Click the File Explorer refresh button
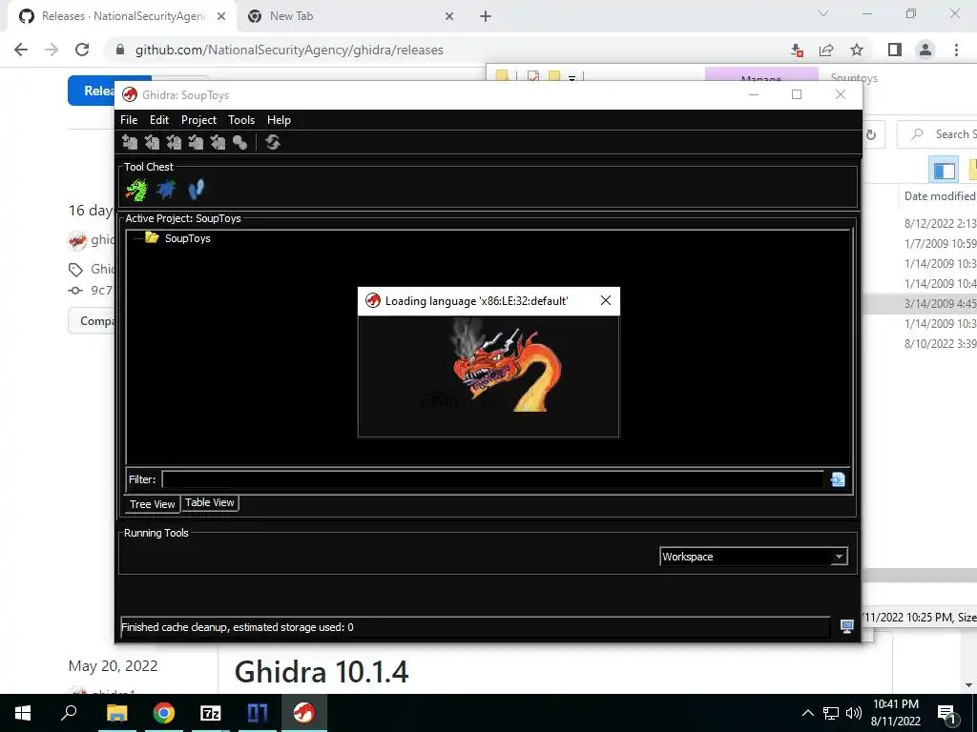Screen dimensions: 977x732 871,134
